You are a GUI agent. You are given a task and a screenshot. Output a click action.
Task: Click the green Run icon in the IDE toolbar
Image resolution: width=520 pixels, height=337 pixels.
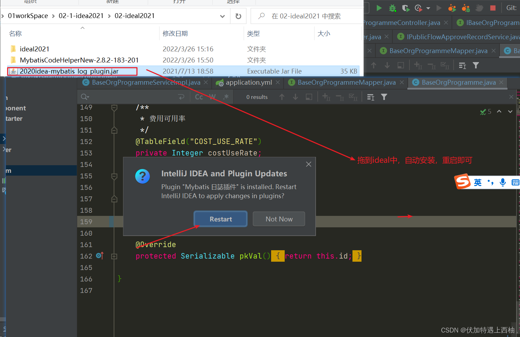pos(379,8)
